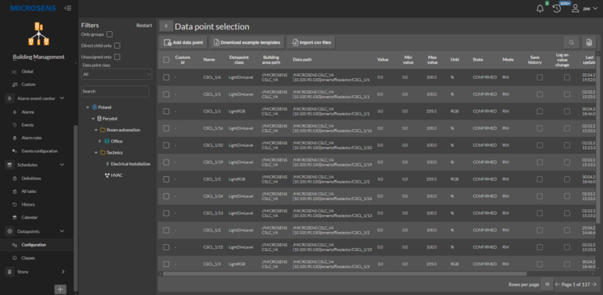
Task: Check Save history for the CSCL_1/6 row
Action: (539, 77)
